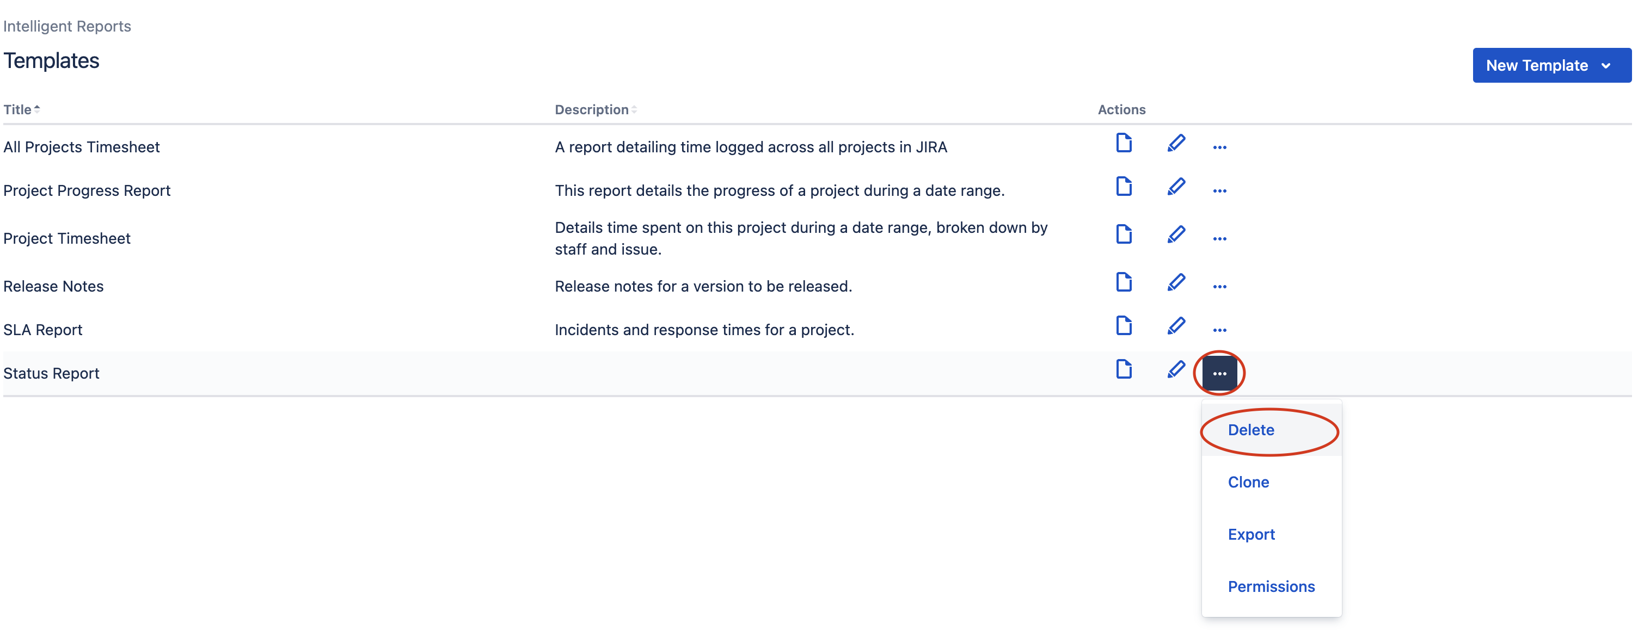Click the document icon for Project Timesheet
This screenshot has width=1644, height=630.
[x=1123, y=234]
